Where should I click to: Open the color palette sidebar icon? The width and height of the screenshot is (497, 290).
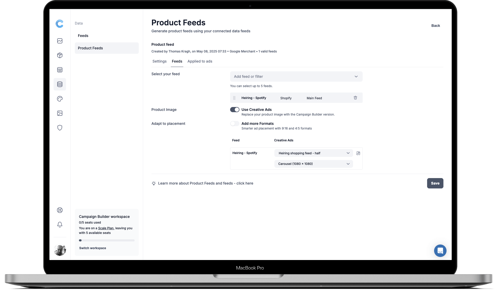point(60,99)
